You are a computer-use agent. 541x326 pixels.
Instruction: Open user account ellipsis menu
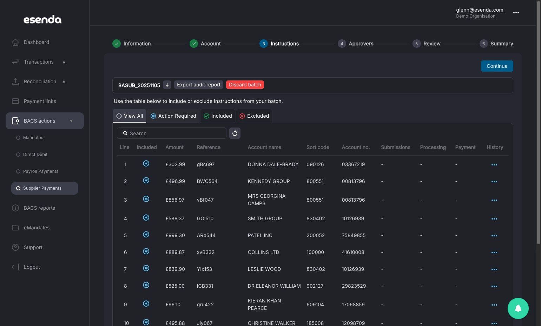pyautogui.click(x=516, y=13)
